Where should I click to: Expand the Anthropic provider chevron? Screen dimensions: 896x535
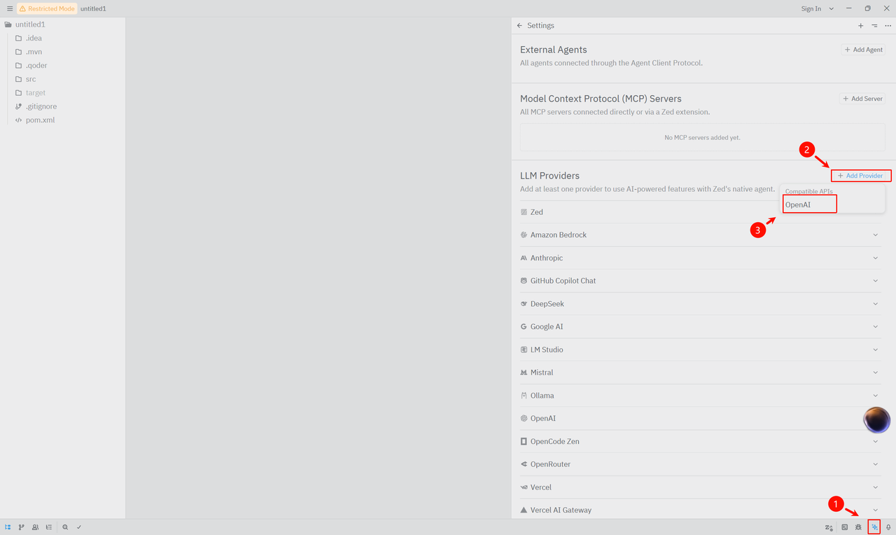pos(875,258)
